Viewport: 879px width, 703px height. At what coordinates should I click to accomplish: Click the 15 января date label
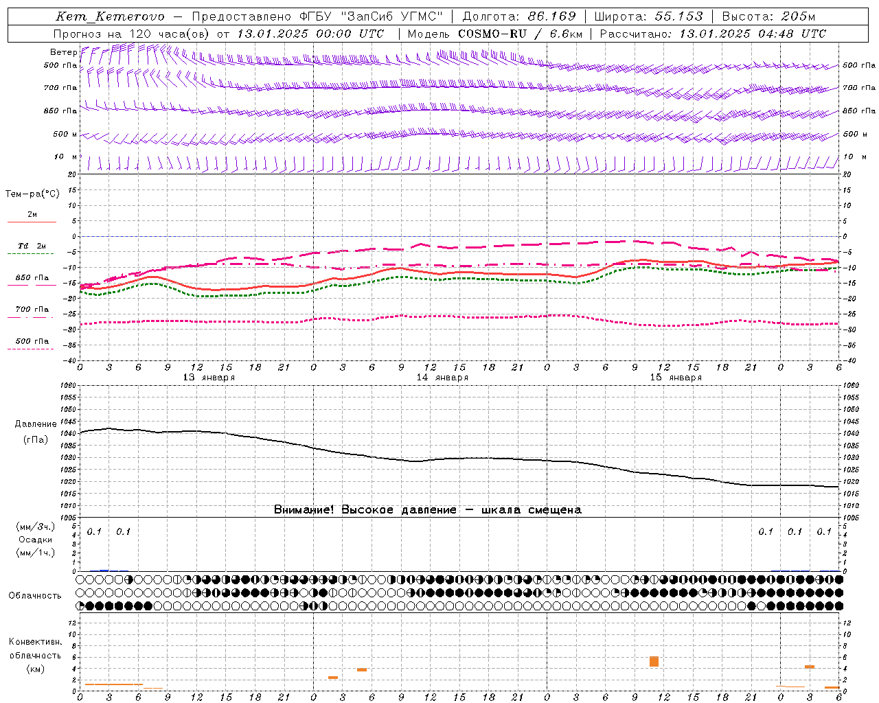(676, 378)
